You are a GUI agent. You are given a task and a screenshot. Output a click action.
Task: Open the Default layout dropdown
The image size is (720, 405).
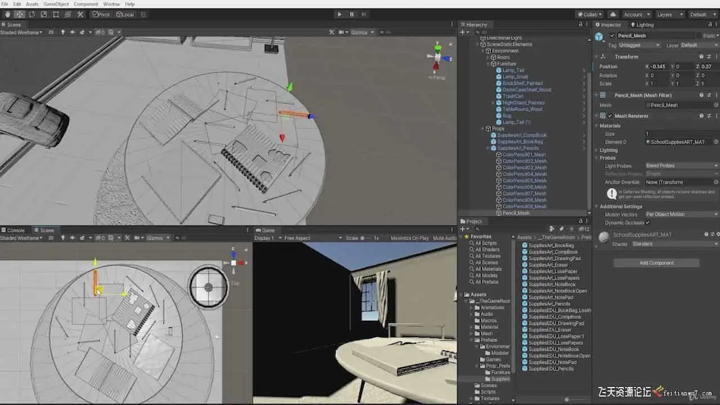pyautogui.click(x=702, y=14)
